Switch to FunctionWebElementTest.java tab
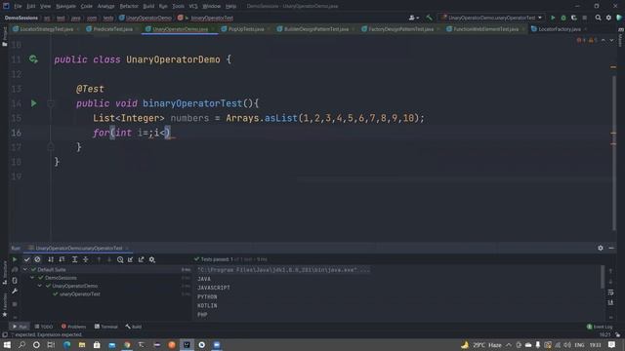This screenshot has width=625, height=351. pos(486,29)
